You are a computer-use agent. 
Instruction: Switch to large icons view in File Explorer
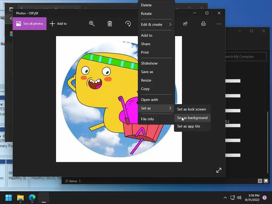click(266, 181)
